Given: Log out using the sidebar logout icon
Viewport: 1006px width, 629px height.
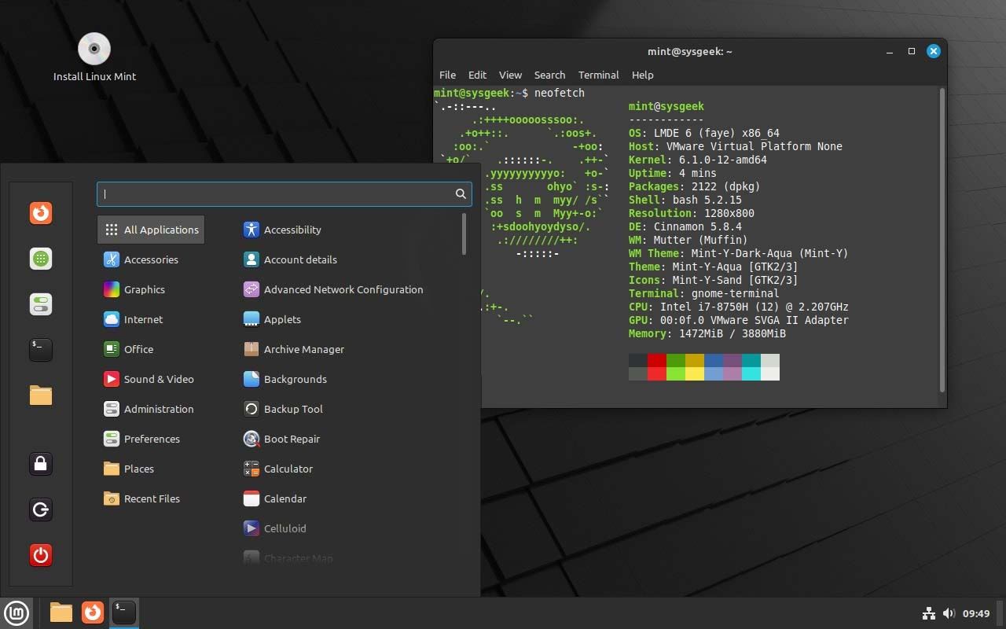Looking at the screenshot, I should (x=40, y=509).
